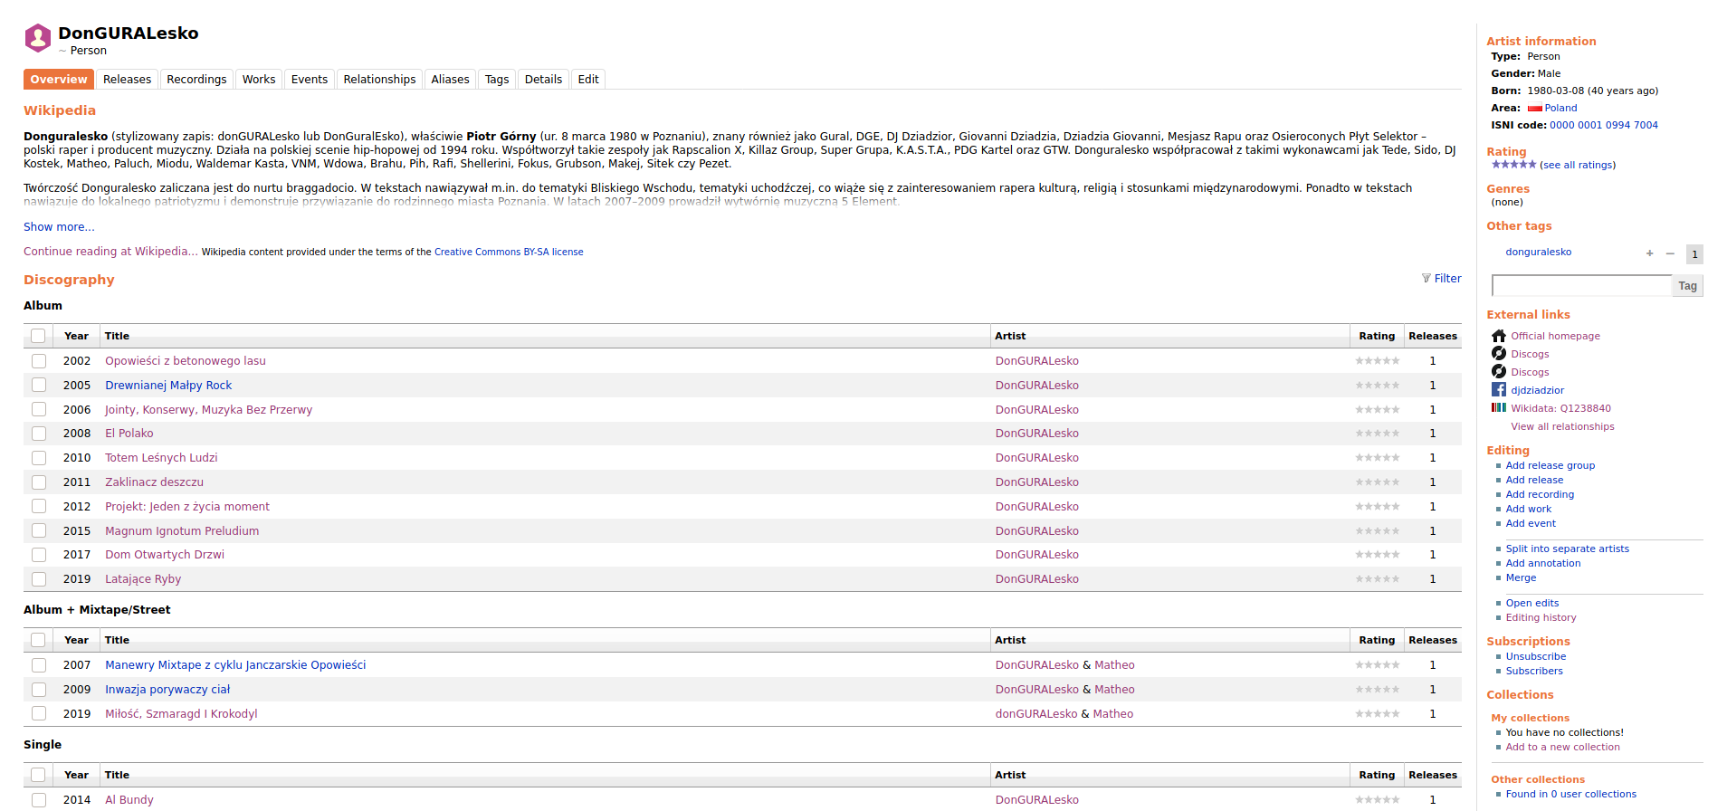
Task: Open the Edit tab
Action: [588, 80]
